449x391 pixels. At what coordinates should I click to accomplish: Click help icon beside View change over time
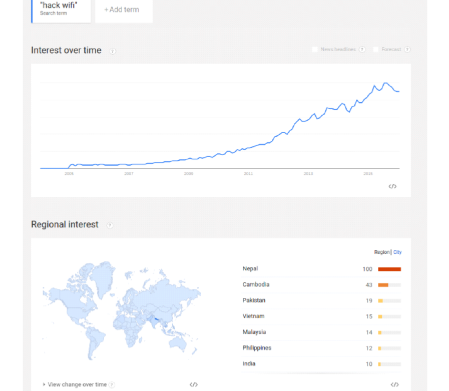pyautogui.click(x=112, y=385)
